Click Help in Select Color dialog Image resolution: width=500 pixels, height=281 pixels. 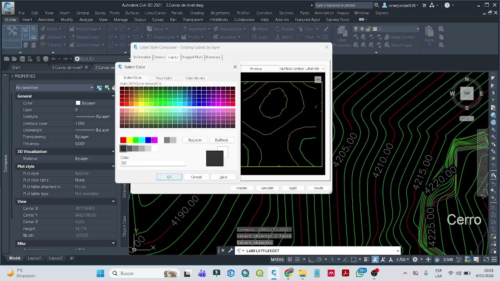(223, 177)
